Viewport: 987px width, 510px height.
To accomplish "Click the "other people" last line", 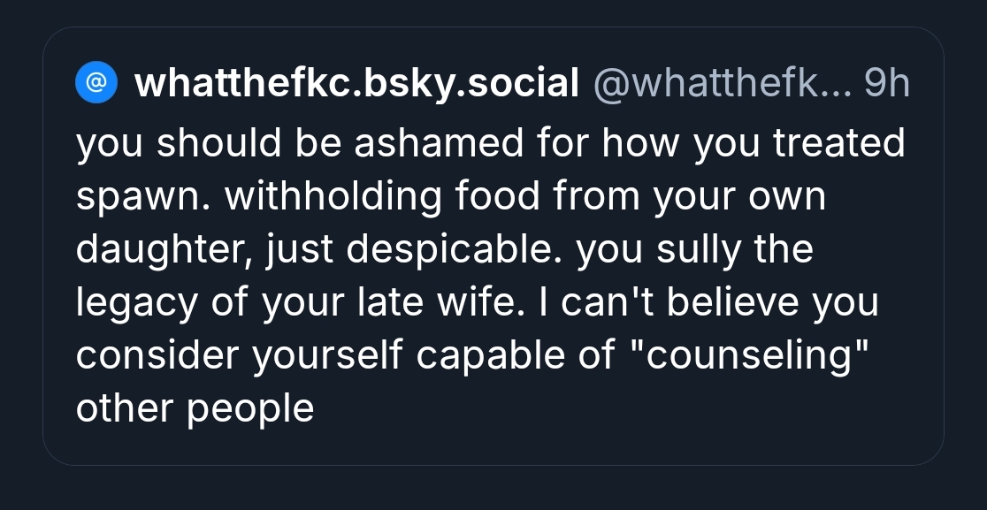I will pos(195,409).
